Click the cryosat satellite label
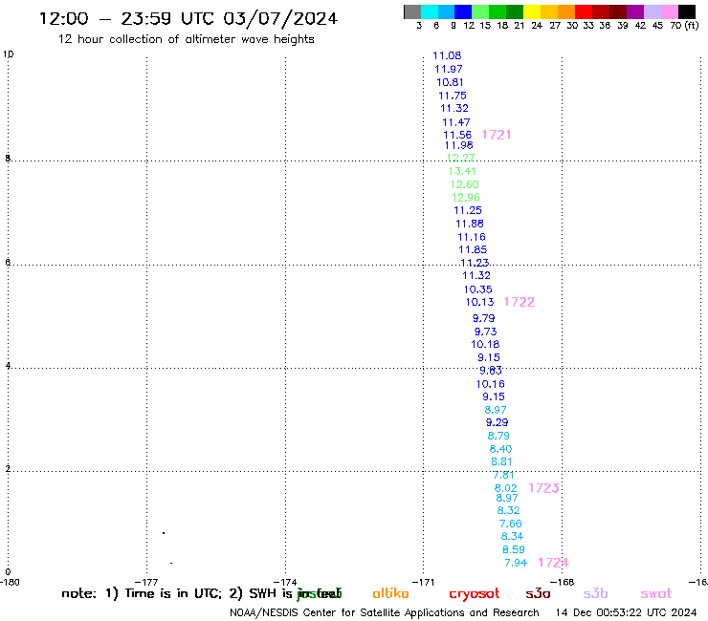The height and width of the screenshot is (621, 708). [475, 594]
